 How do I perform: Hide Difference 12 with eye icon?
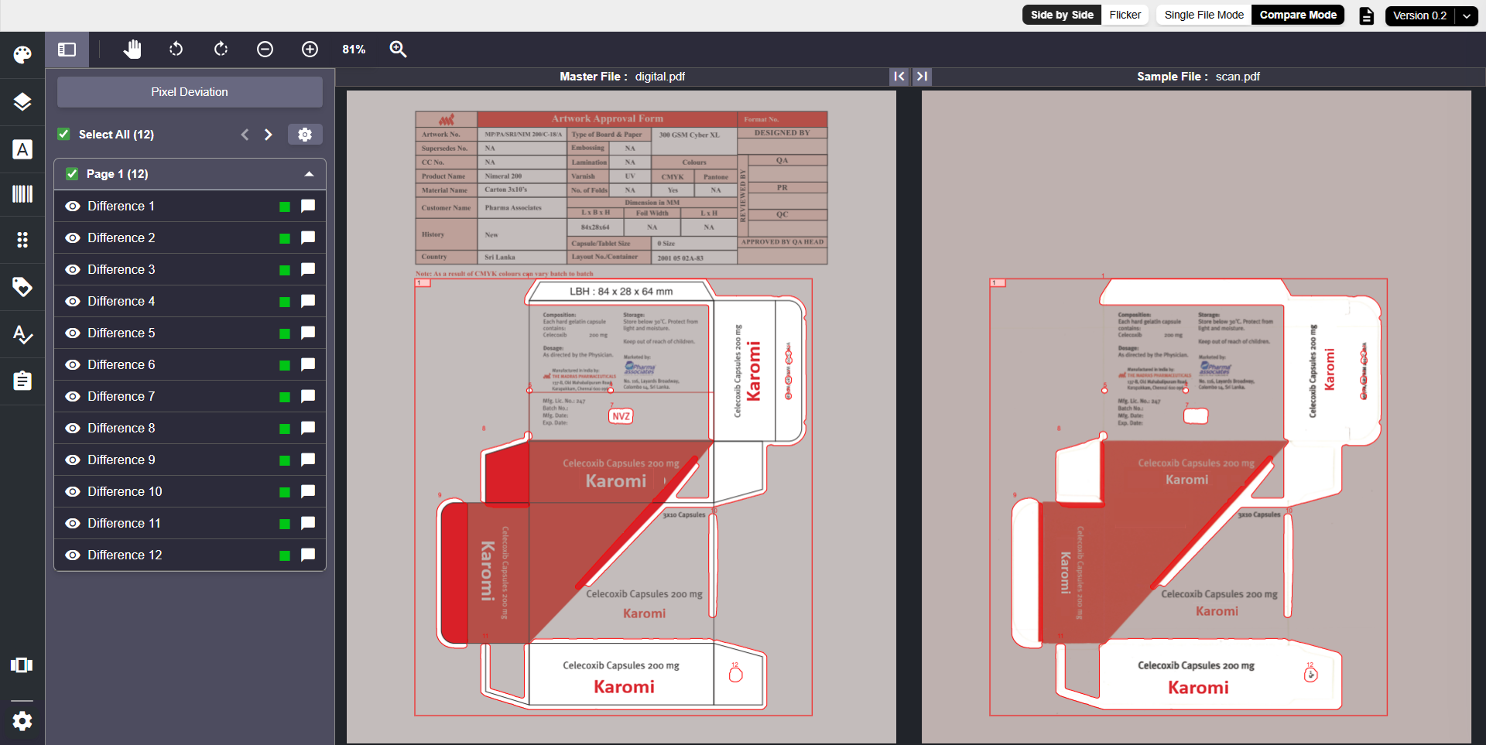point(73,555)
